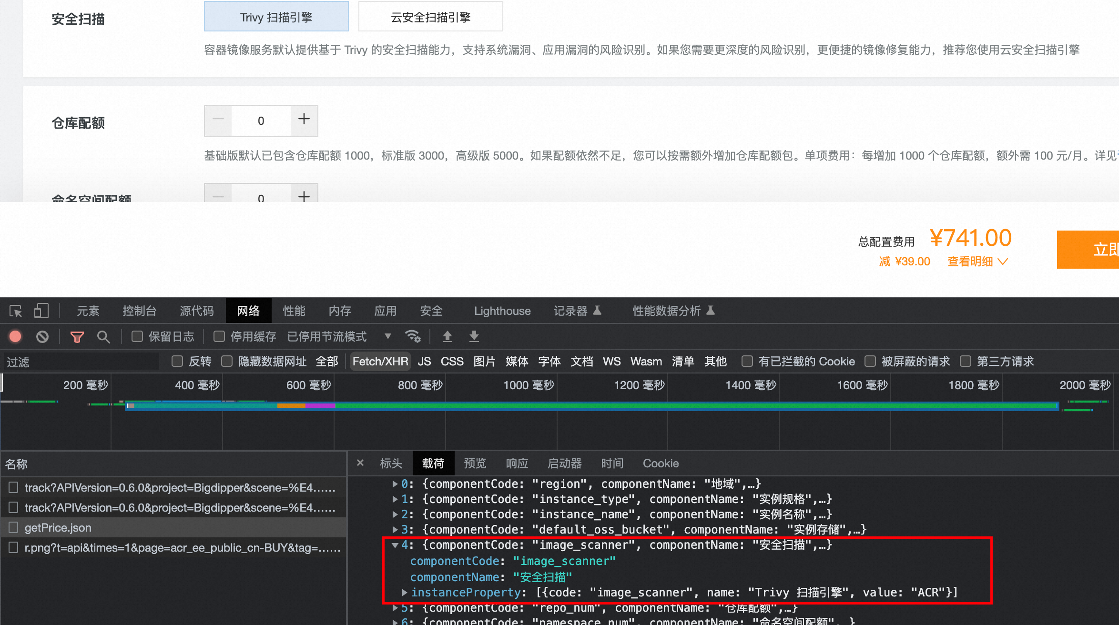This screenshot has width=1119, height=625.
Task: Expand payload item 3 default_oss_bucket
Action: pyautogui.click(x=395, y=530)
